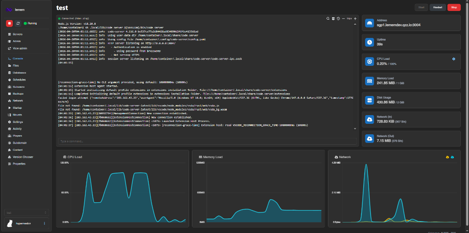Click the Memory Load value 241.85 MiB
The width and height of the screenshot is (469, 233).
(x=386, y=83)
